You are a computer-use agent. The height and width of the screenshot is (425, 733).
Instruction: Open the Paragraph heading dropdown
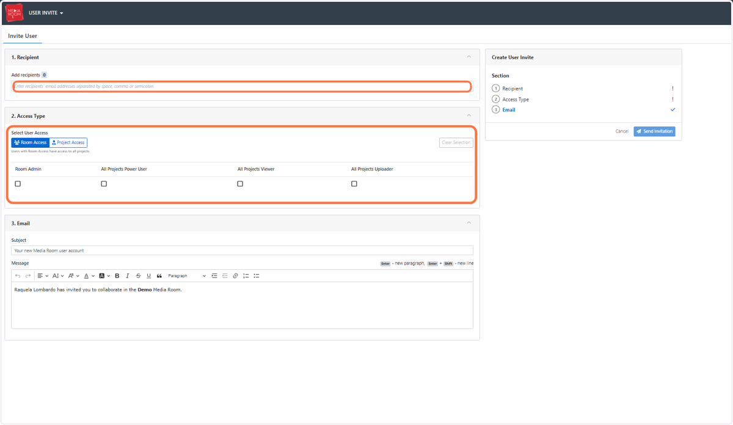click(x=187, y=276)
